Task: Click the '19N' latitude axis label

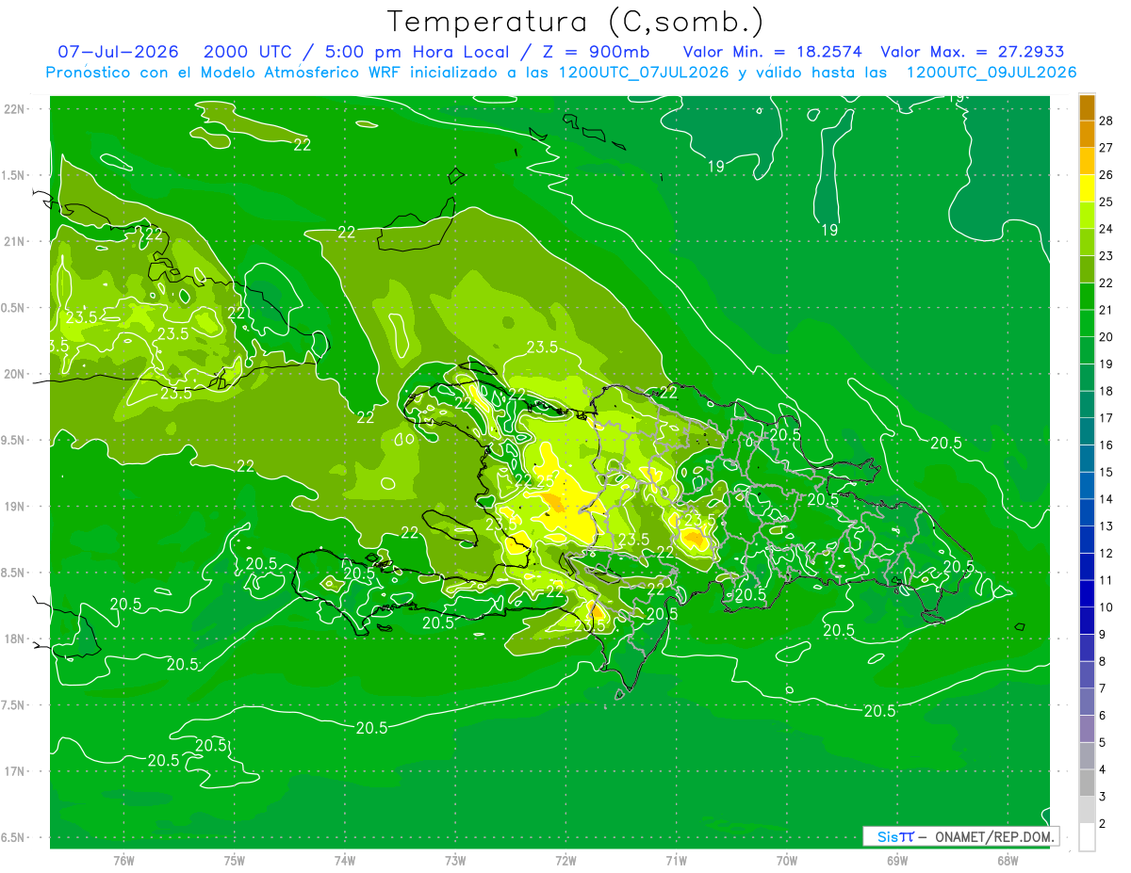Action: (15, 507)
